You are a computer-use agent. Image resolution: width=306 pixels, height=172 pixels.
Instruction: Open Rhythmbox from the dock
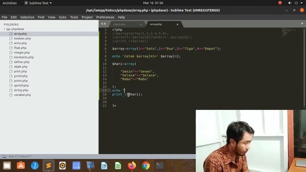coord(63,166)
